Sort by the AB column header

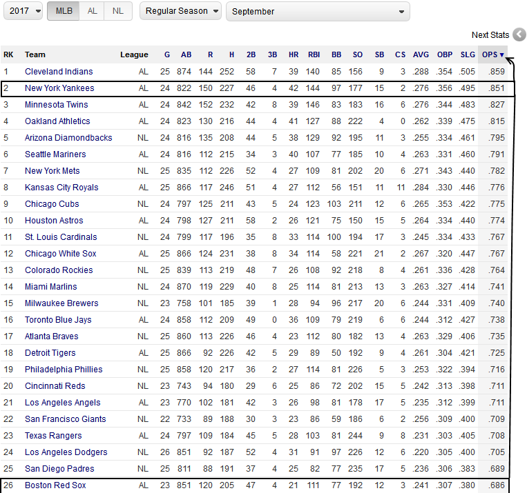pos(186,54)
